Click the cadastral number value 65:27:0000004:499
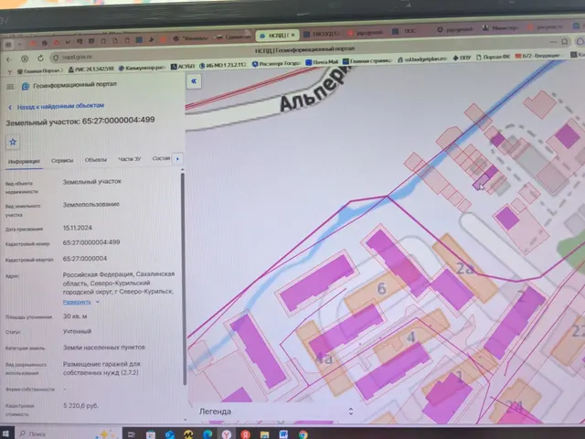Viewport: 585px width, 439px height. pos(91,242)
